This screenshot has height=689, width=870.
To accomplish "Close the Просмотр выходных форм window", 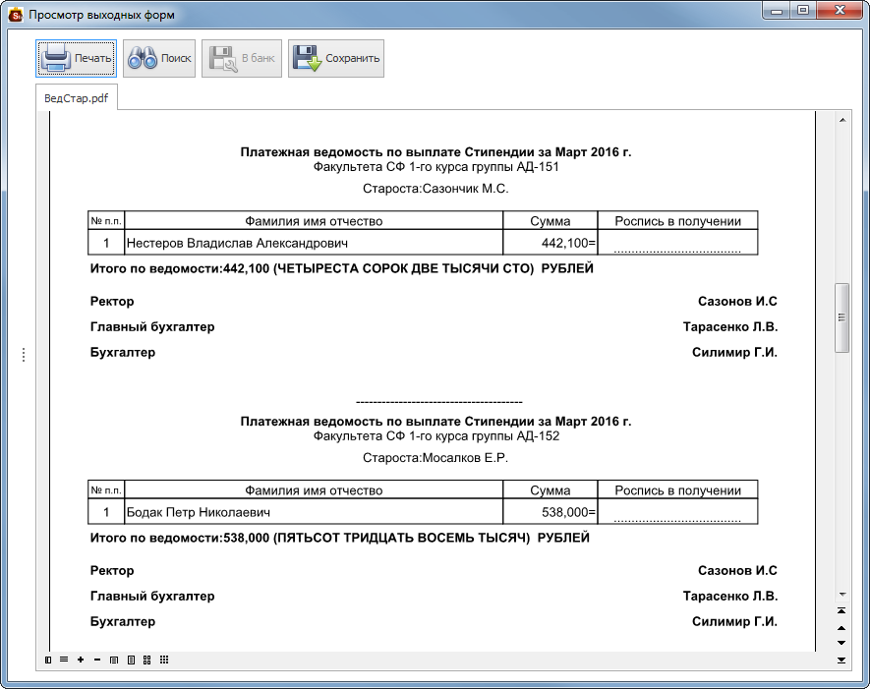I will point(841,10).
